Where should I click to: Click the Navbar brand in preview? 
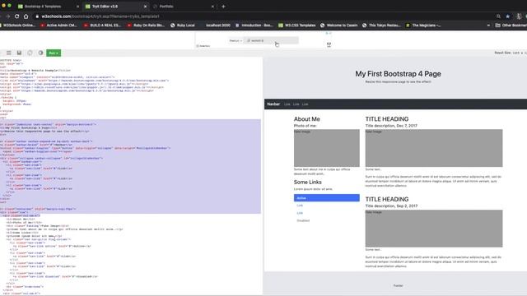coord(273,104)
